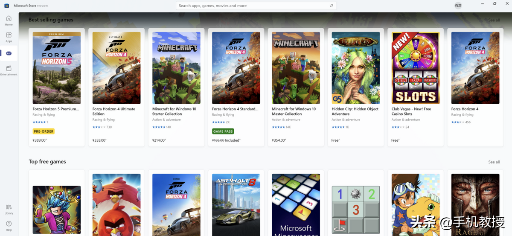Open the Home section in sidebar

click(9, 20)
